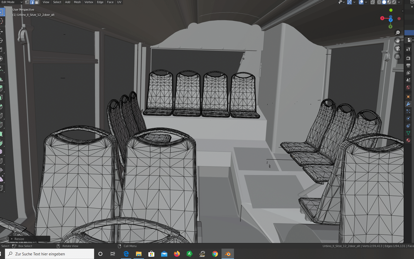Click the camera view button in viewport

[x=397, y=48]
